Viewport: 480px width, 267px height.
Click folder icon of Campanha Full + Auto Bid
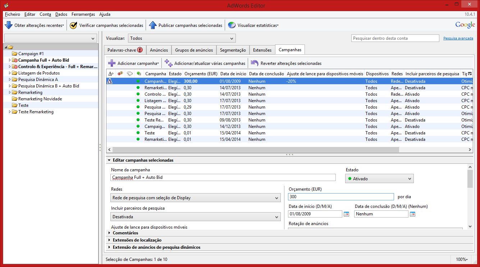click(15, 60)
